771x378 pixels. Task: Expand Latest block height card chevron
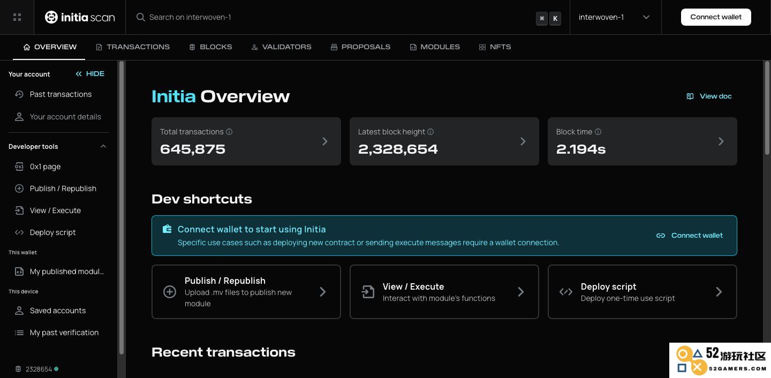click(523, 141)
